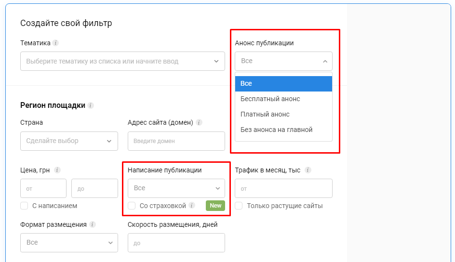Image resolution: width=455 pixels, height=262 pixels.
Task: Open Написание публикации dropdown
Action: pyautogui.click(x=176, y=188)
